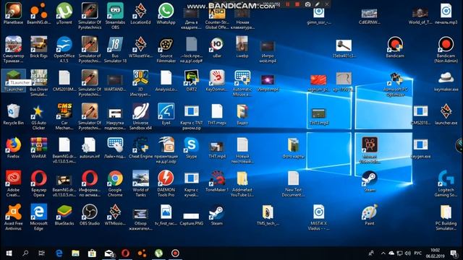Open Mail app from taskbar
This screenshot has height=260, width=463.
pos(109,253)
